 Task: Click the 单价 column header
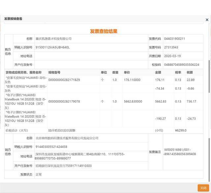tap(127, 73)
